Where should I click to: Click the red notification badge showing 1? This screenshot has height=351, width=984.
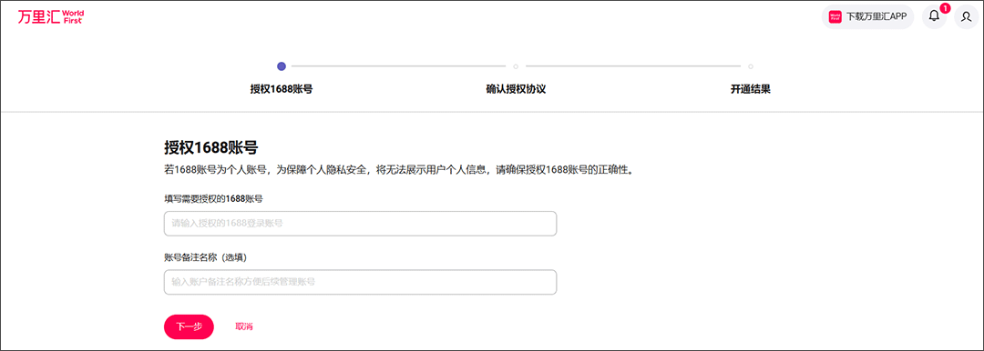(x=945, y=8)
